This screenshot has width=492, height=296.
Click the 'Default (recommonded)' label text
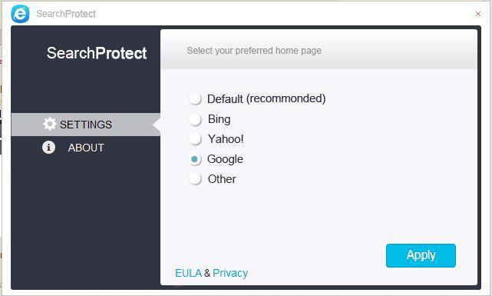point(266,98)
